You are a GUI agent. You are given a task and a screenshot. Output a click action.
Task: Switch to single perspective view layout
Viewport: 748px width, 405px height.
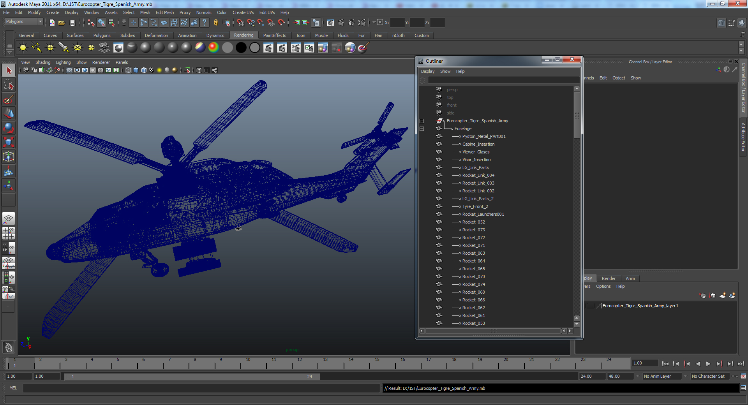coord(9,219)
